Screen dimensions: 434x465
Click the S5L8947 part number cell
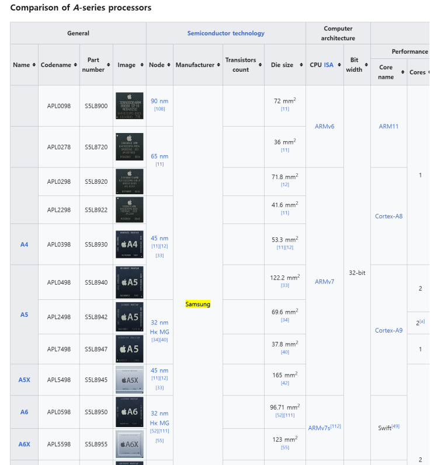[x=96, y=349]
